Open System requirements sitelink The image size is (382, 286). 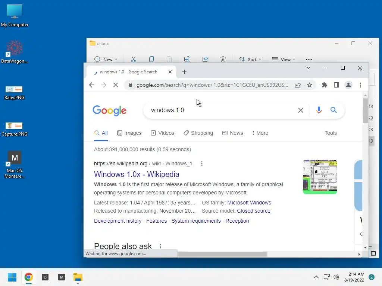tap(196, 221)
